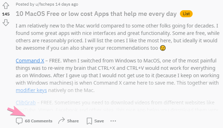Open the three-dot more options menu
Image resolution: width=223 pixels, height=128 pixels.
113,121
